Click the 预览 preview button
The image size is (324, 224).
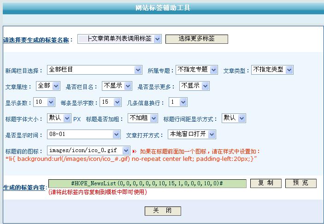(301, 183)
